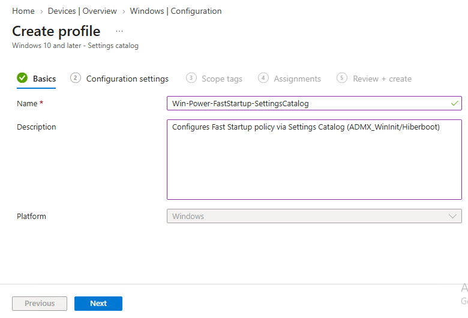Click step 4 circle icon

click(x=263, y=78)
